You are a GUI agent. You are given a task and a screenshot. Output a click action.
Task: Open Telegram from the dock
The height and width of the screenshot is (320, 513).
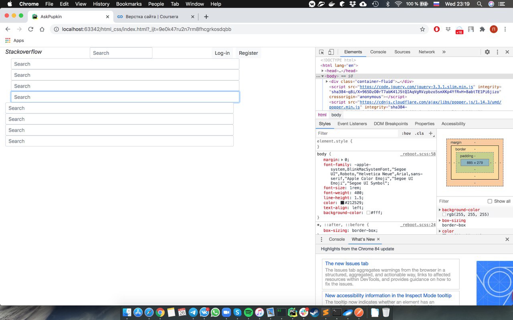193,312
